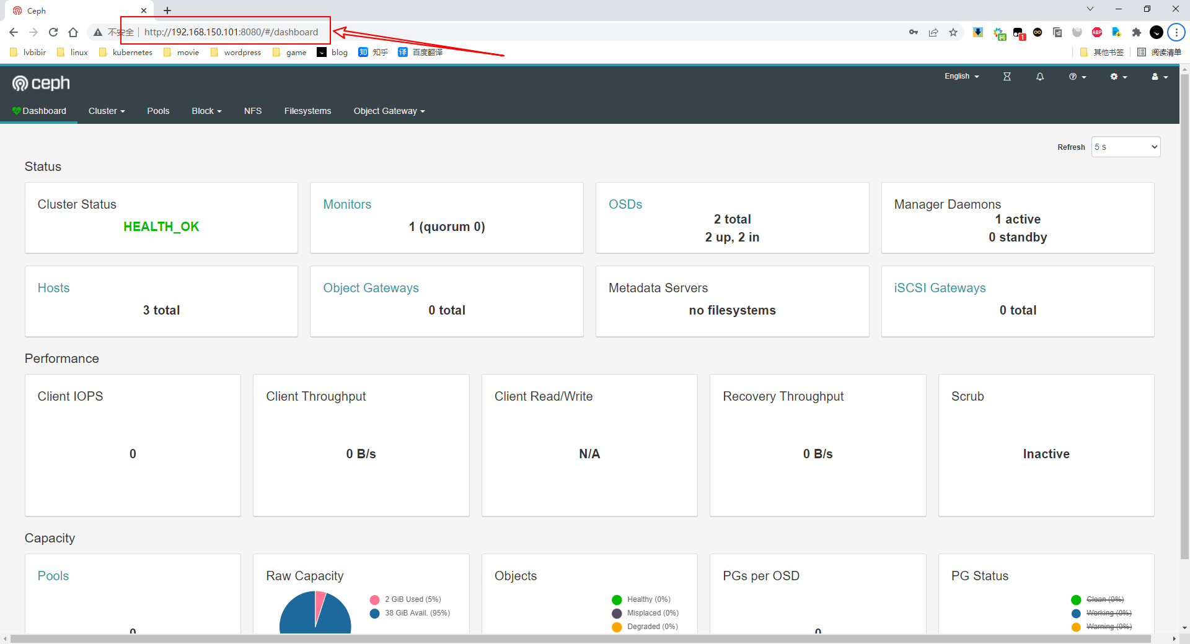The image size is (1190, 644).
Task: Open the task manager hourglass icon
Action: click(x=1007, y=77)
